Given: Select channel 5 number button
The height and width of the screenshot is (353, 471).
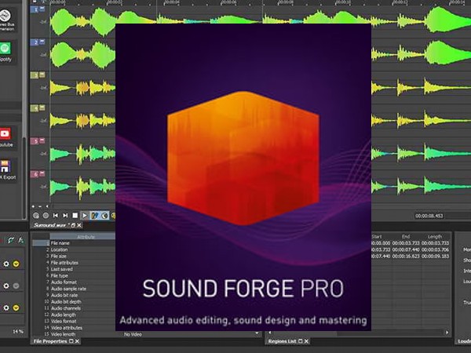Looking at the screenshot, I should click(35, 141).
